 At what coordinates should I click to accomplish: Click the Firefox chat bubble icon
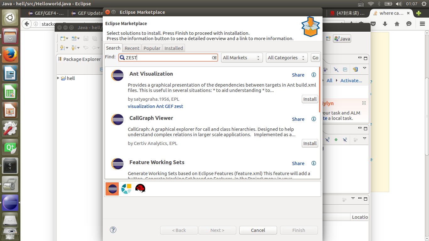(409, 24)
